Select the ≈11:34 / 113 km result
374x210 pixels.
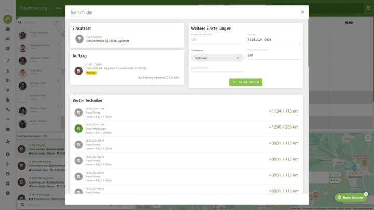284,111
